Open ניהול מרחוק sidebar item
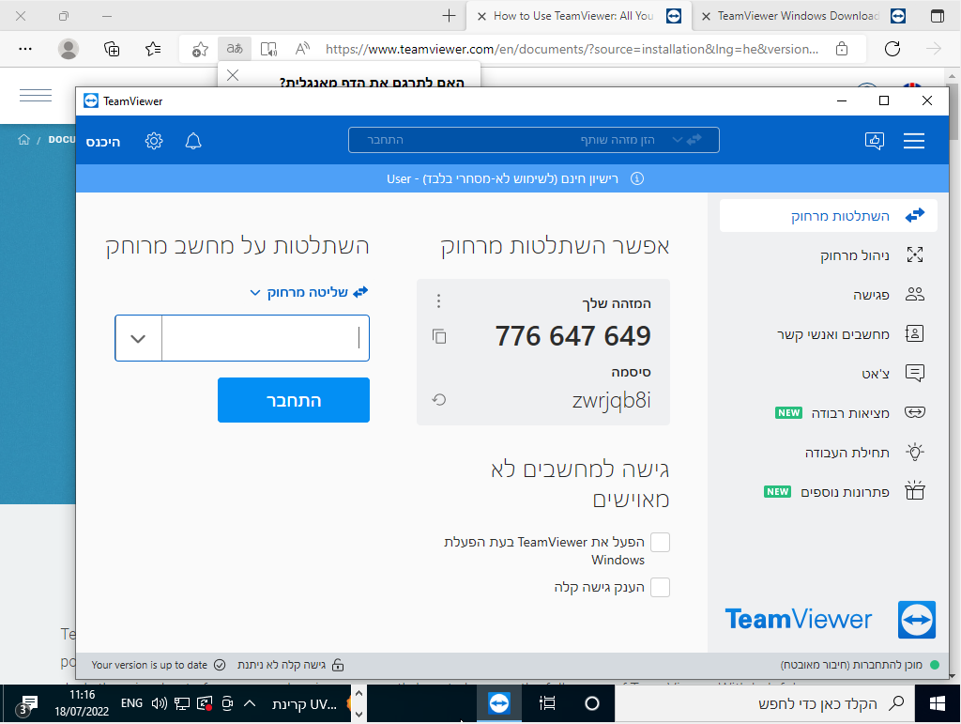Image resolution: width=961 pixels, height=724 pixels. [829, 255]
